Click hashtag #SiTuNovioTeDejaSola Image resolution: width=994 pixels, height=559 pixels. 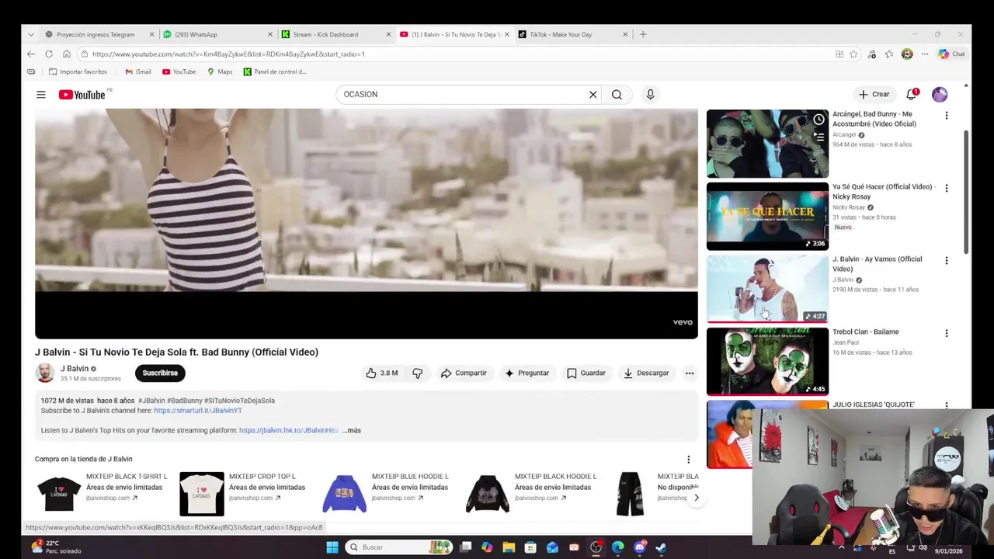click(239, 401)
